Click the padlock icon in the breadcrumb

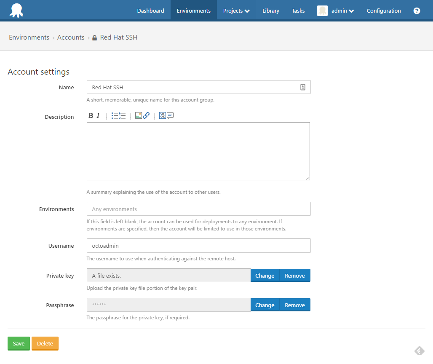tap(94, 37)
